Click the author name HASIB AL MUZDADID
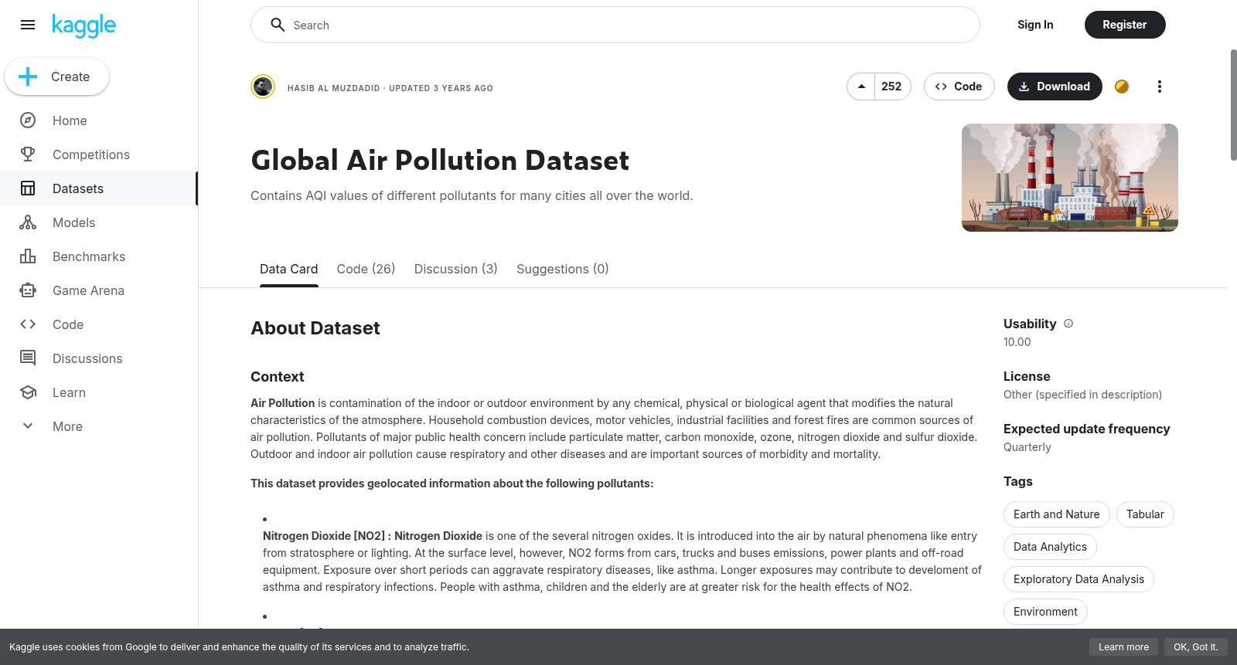1237x665 pixels. tap(333, 88)
